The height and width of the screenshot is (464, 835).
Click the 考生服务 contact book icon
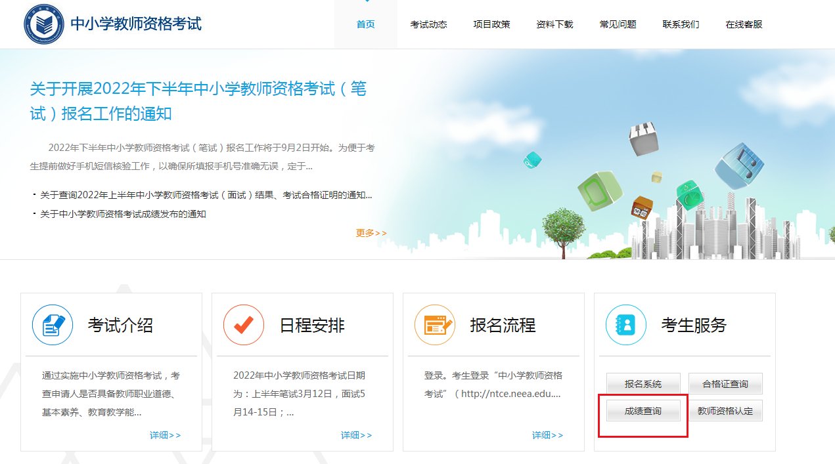[626, 325]
